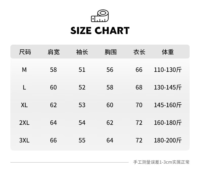Select the 180-200斤 weight cell
Viewport: 200px width, 175px height.
pyautogui.click(x=168, y=140)
